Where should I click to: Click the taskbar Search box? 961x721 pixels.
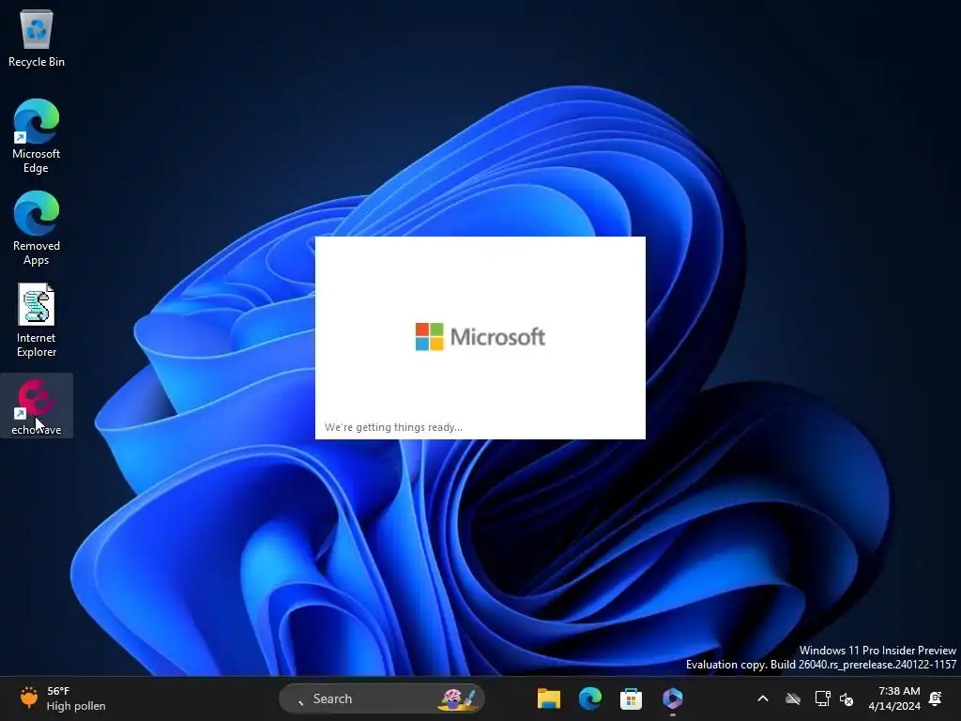382,698
